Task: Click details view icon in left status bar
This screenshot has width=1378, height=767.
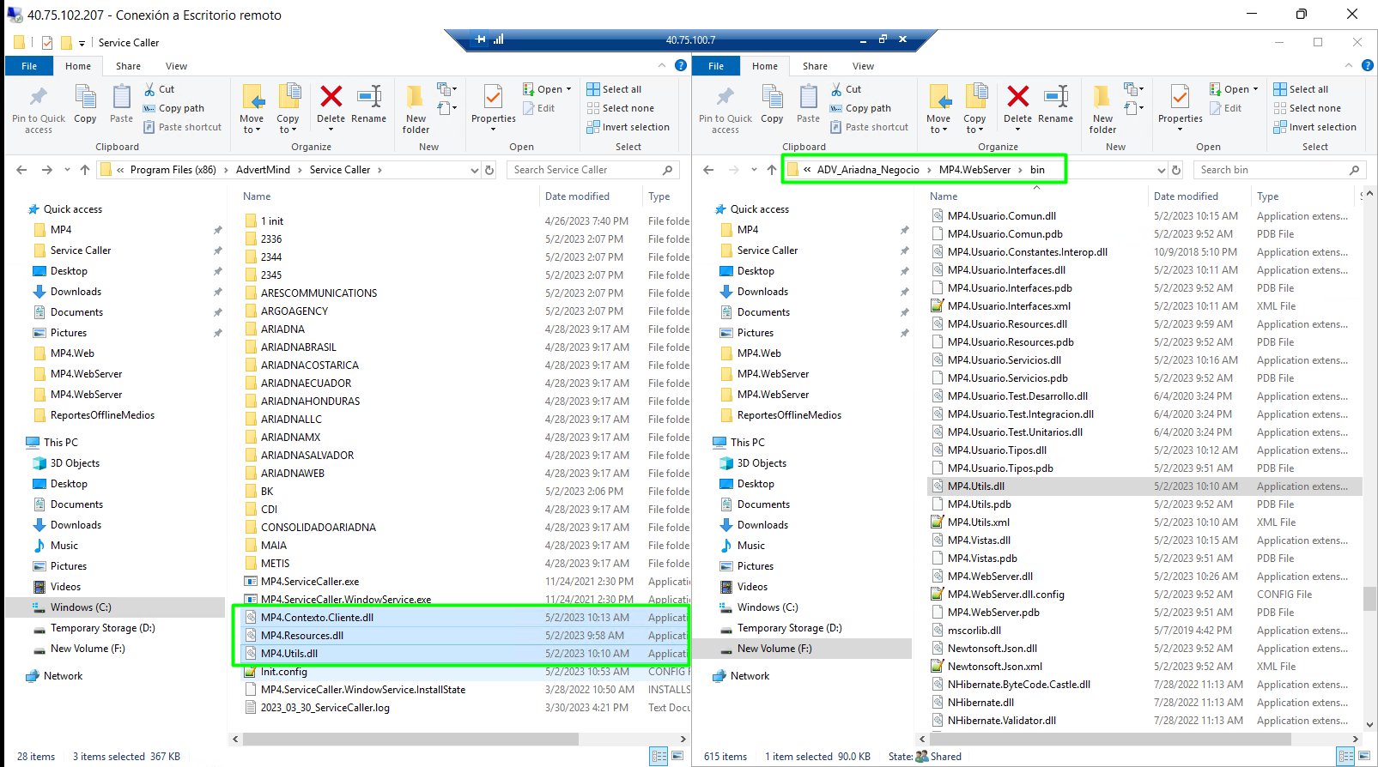Action: coord(659,756)
